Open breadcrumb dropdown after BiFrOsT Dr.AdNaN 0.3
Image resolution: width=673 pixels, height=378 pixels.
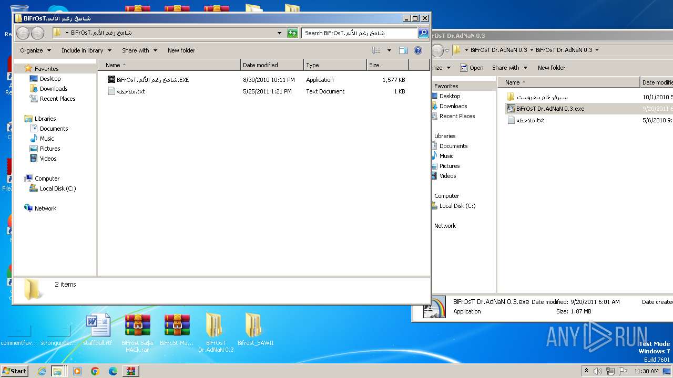597,50
